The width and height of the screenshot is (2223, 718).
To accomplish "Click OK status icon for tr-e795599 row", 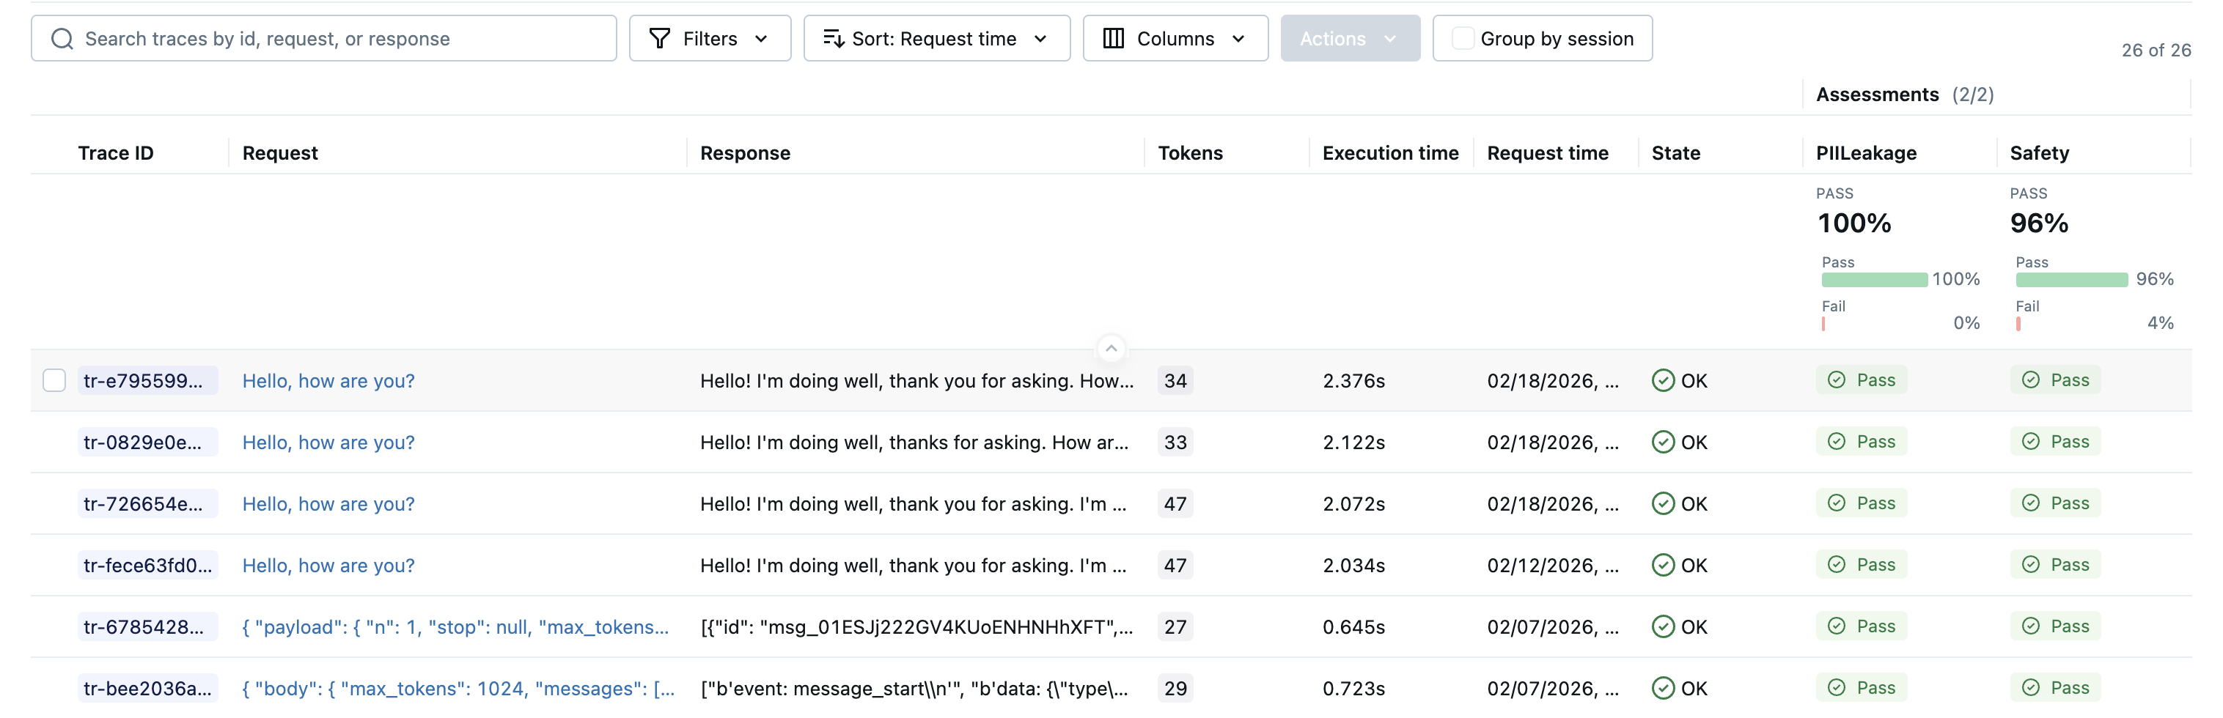I will tap(1662, 380).
